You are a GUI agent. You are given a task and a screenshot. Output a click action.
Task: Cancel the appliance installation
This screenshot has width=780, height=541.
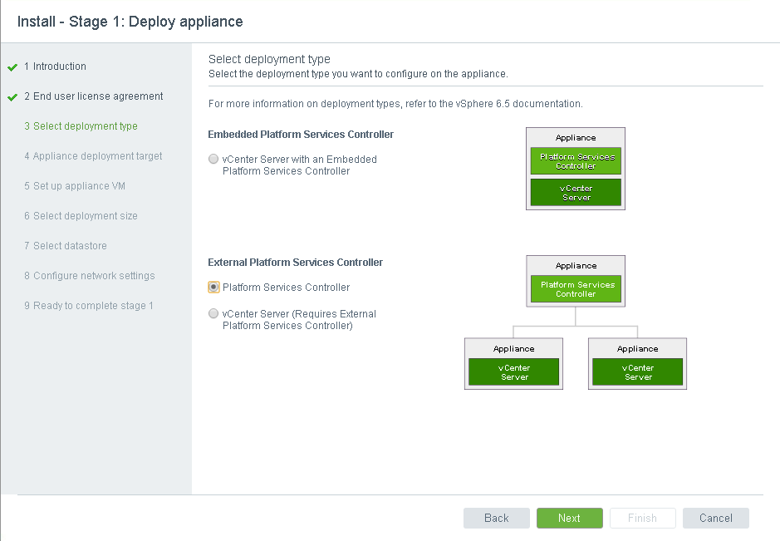715,518
